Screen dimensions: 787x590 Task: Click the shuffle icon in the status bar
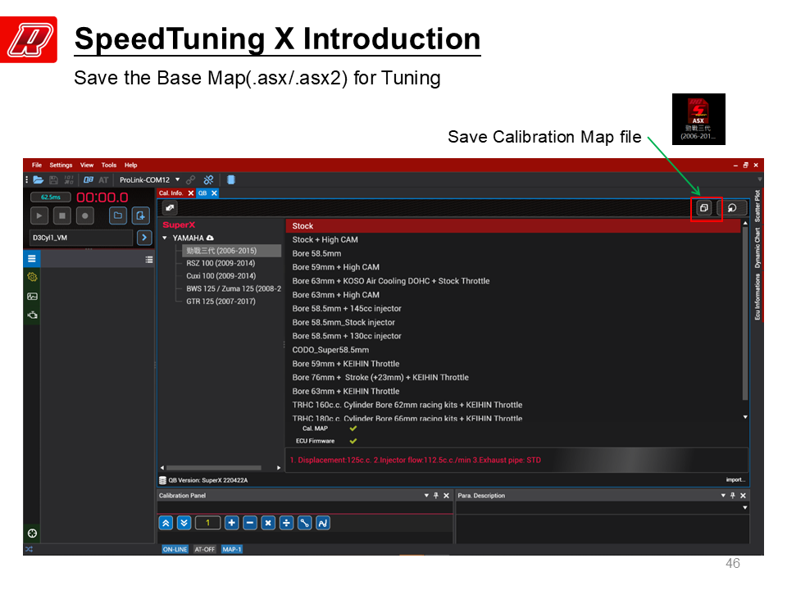[x=30, y=549]
